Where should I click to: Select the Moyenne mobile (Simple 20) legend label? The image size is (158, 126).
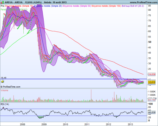(x=48, y=6)
